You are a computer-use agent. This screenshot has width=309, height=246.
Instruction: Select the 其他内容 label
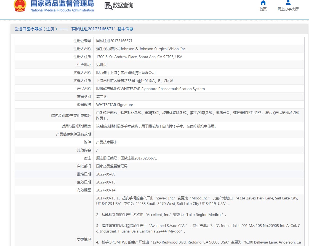(84, 150)
